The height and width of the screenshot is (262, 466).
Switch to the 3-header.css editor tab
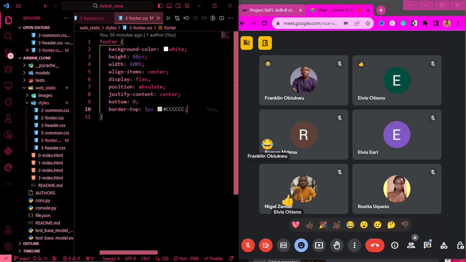click(x=92, y=18)
